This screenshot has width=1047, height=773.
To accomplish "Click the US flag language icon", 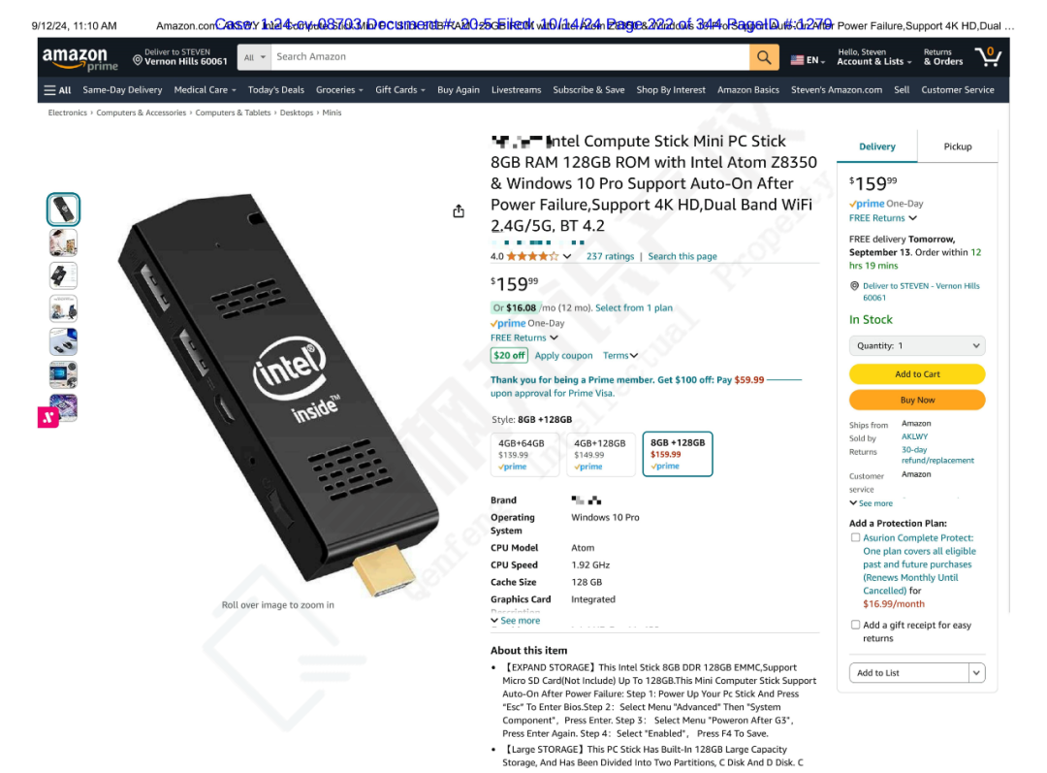I will (797, 60).
